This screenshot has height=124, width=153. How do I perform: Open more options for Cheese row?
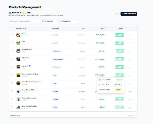point(130,35)
